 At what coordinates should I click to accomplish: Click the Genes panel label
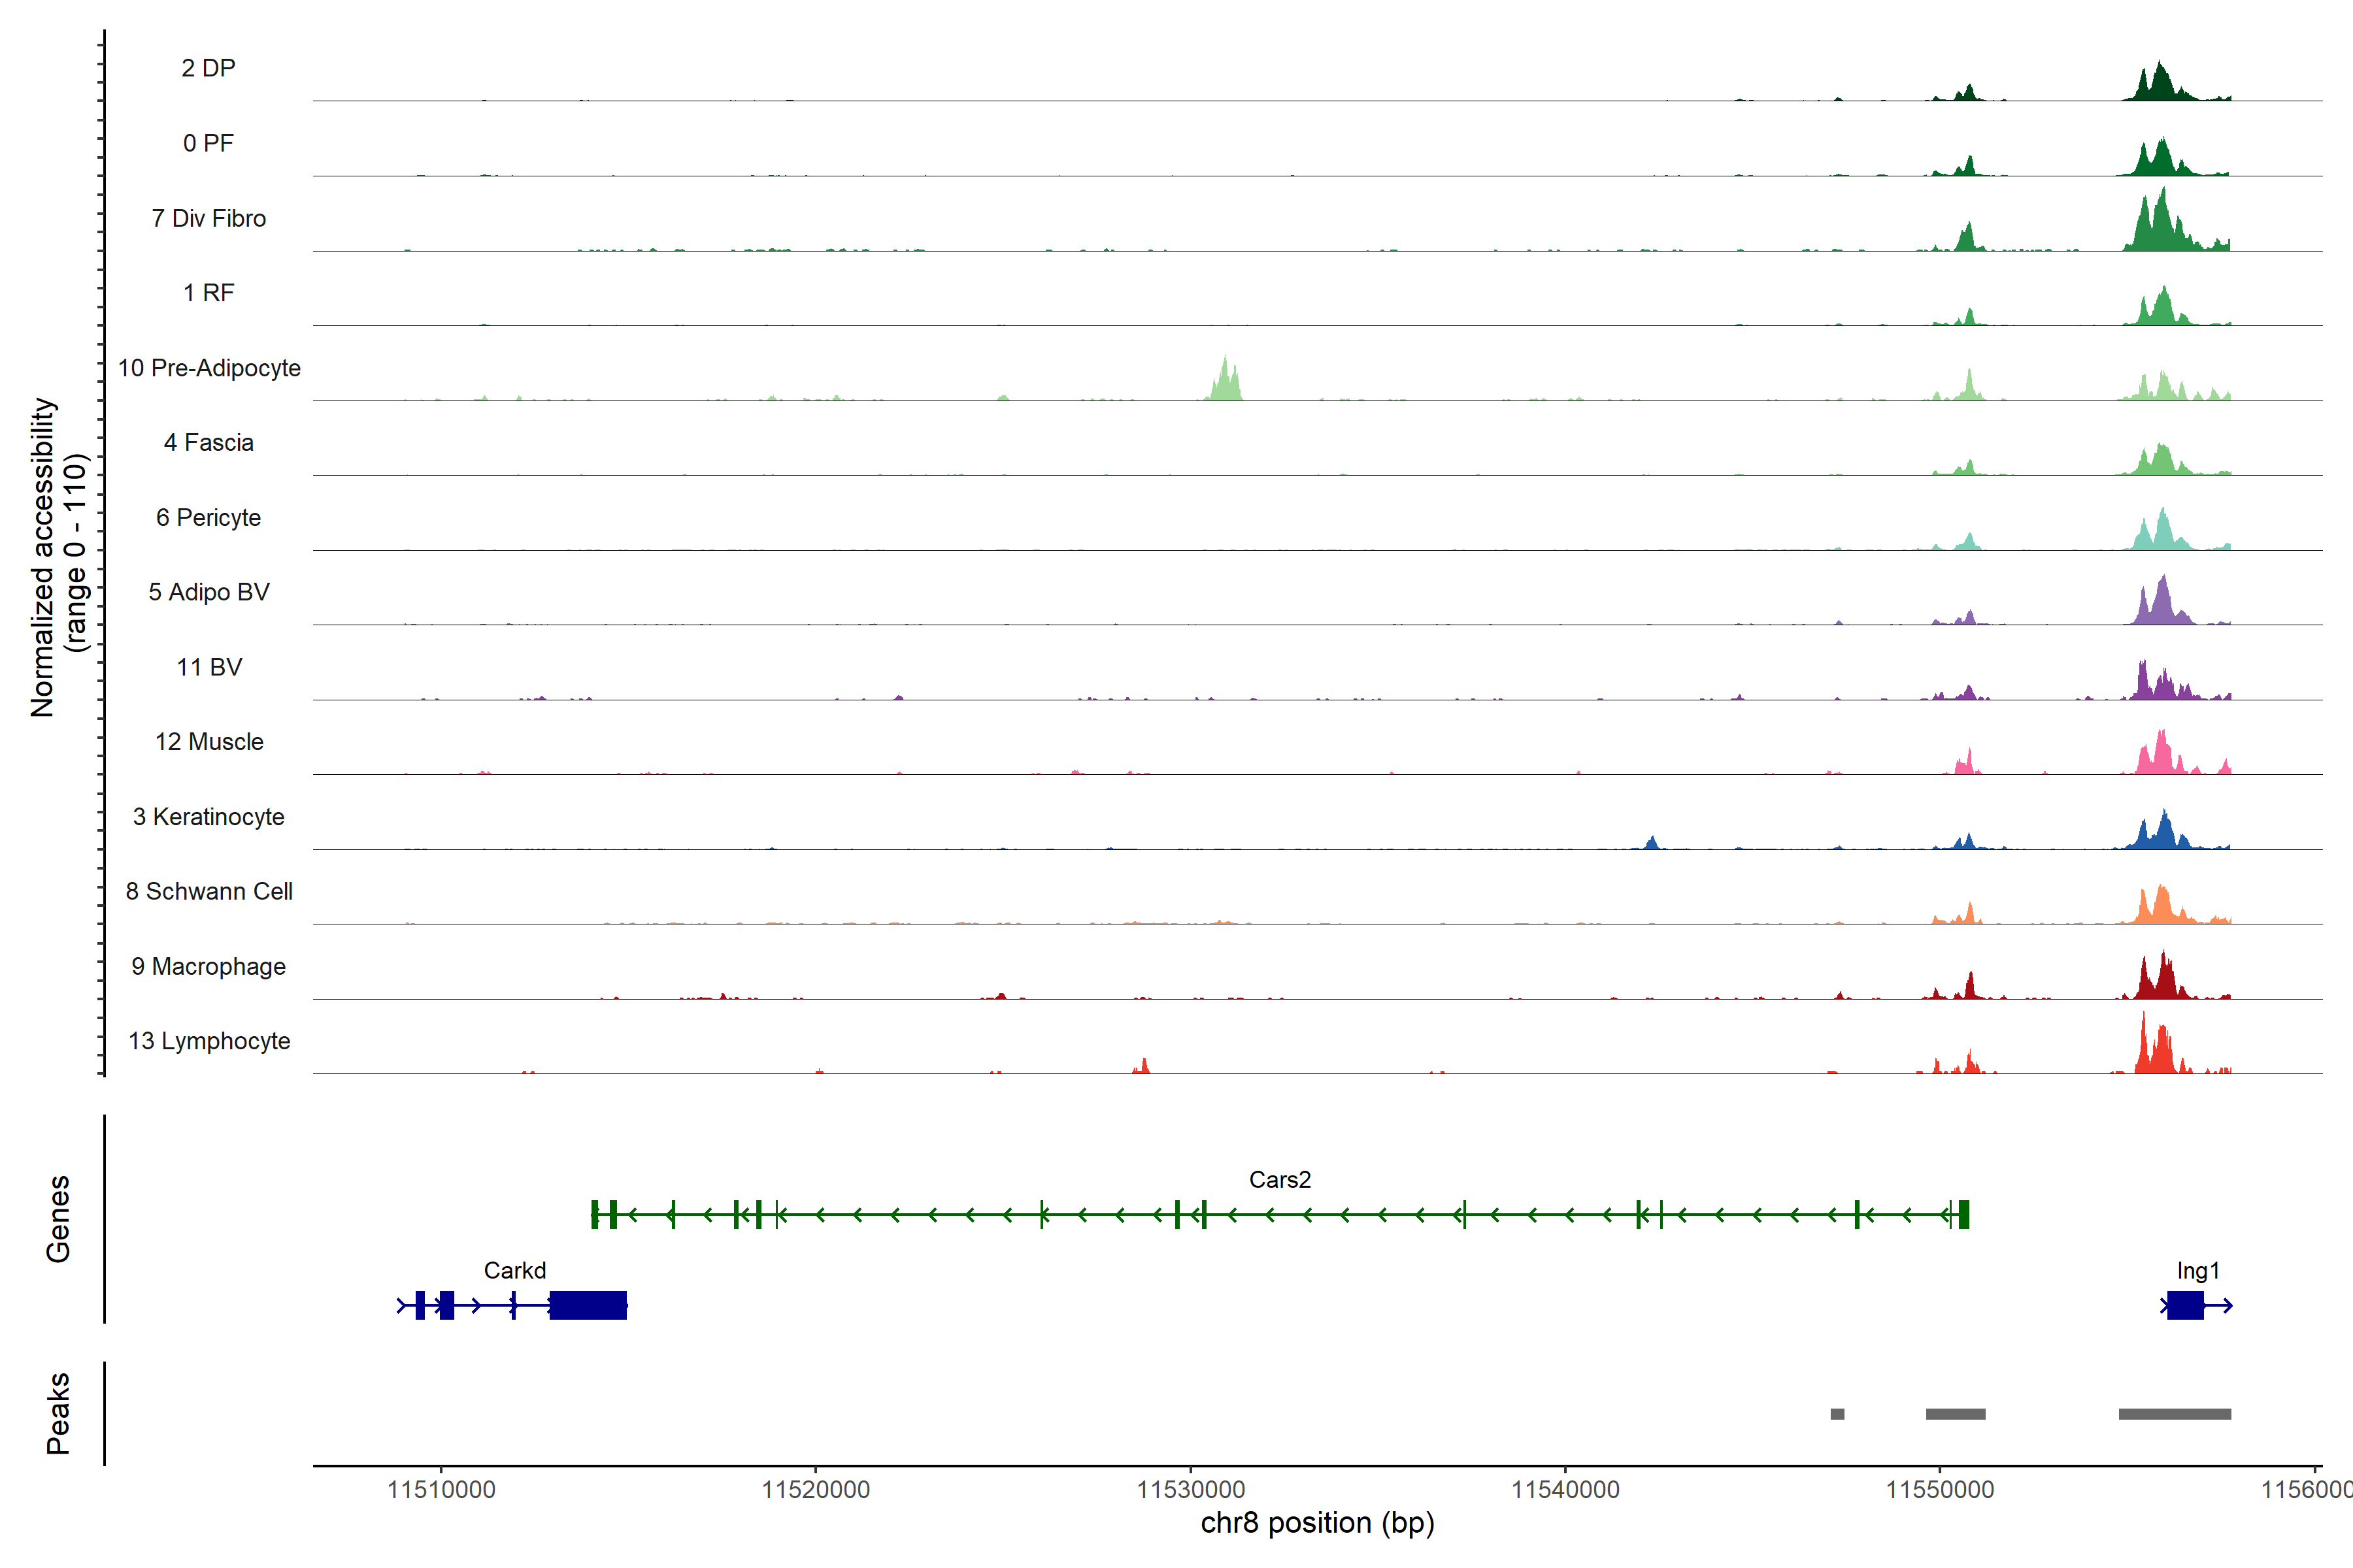pos(58,1218)
